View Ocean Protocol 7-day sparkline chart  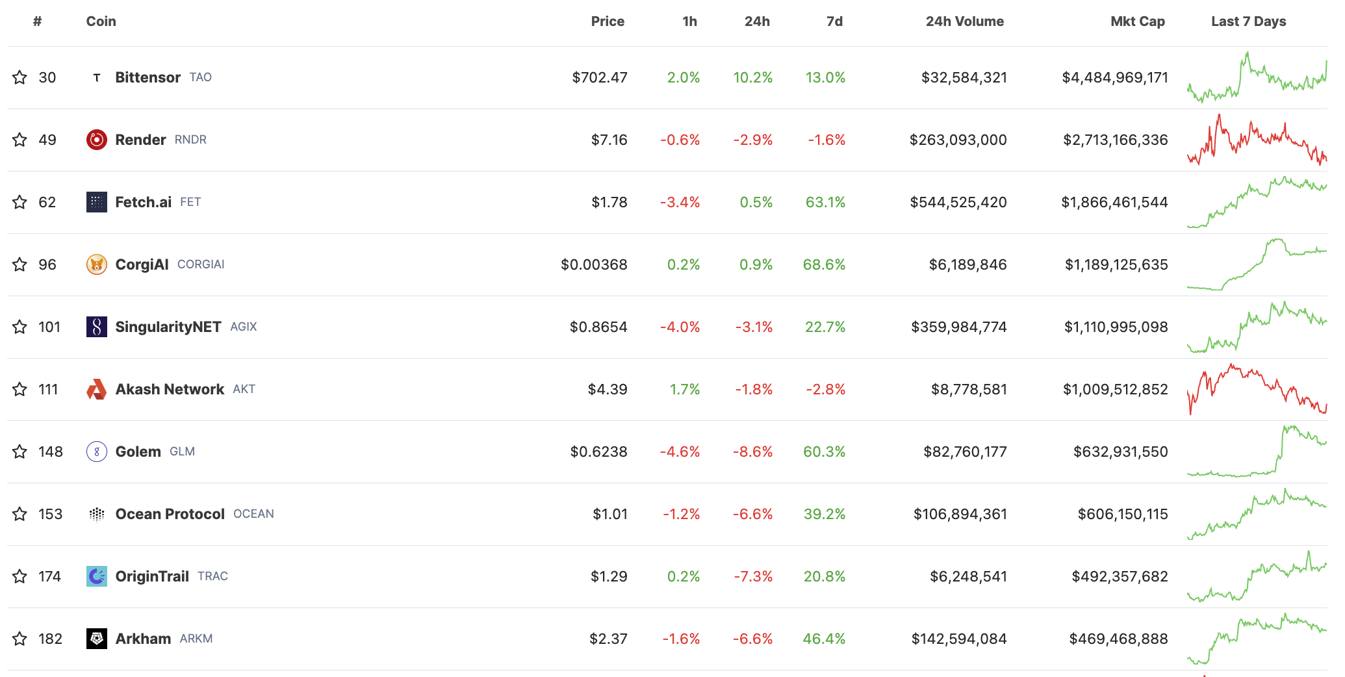pos(1257,514)
